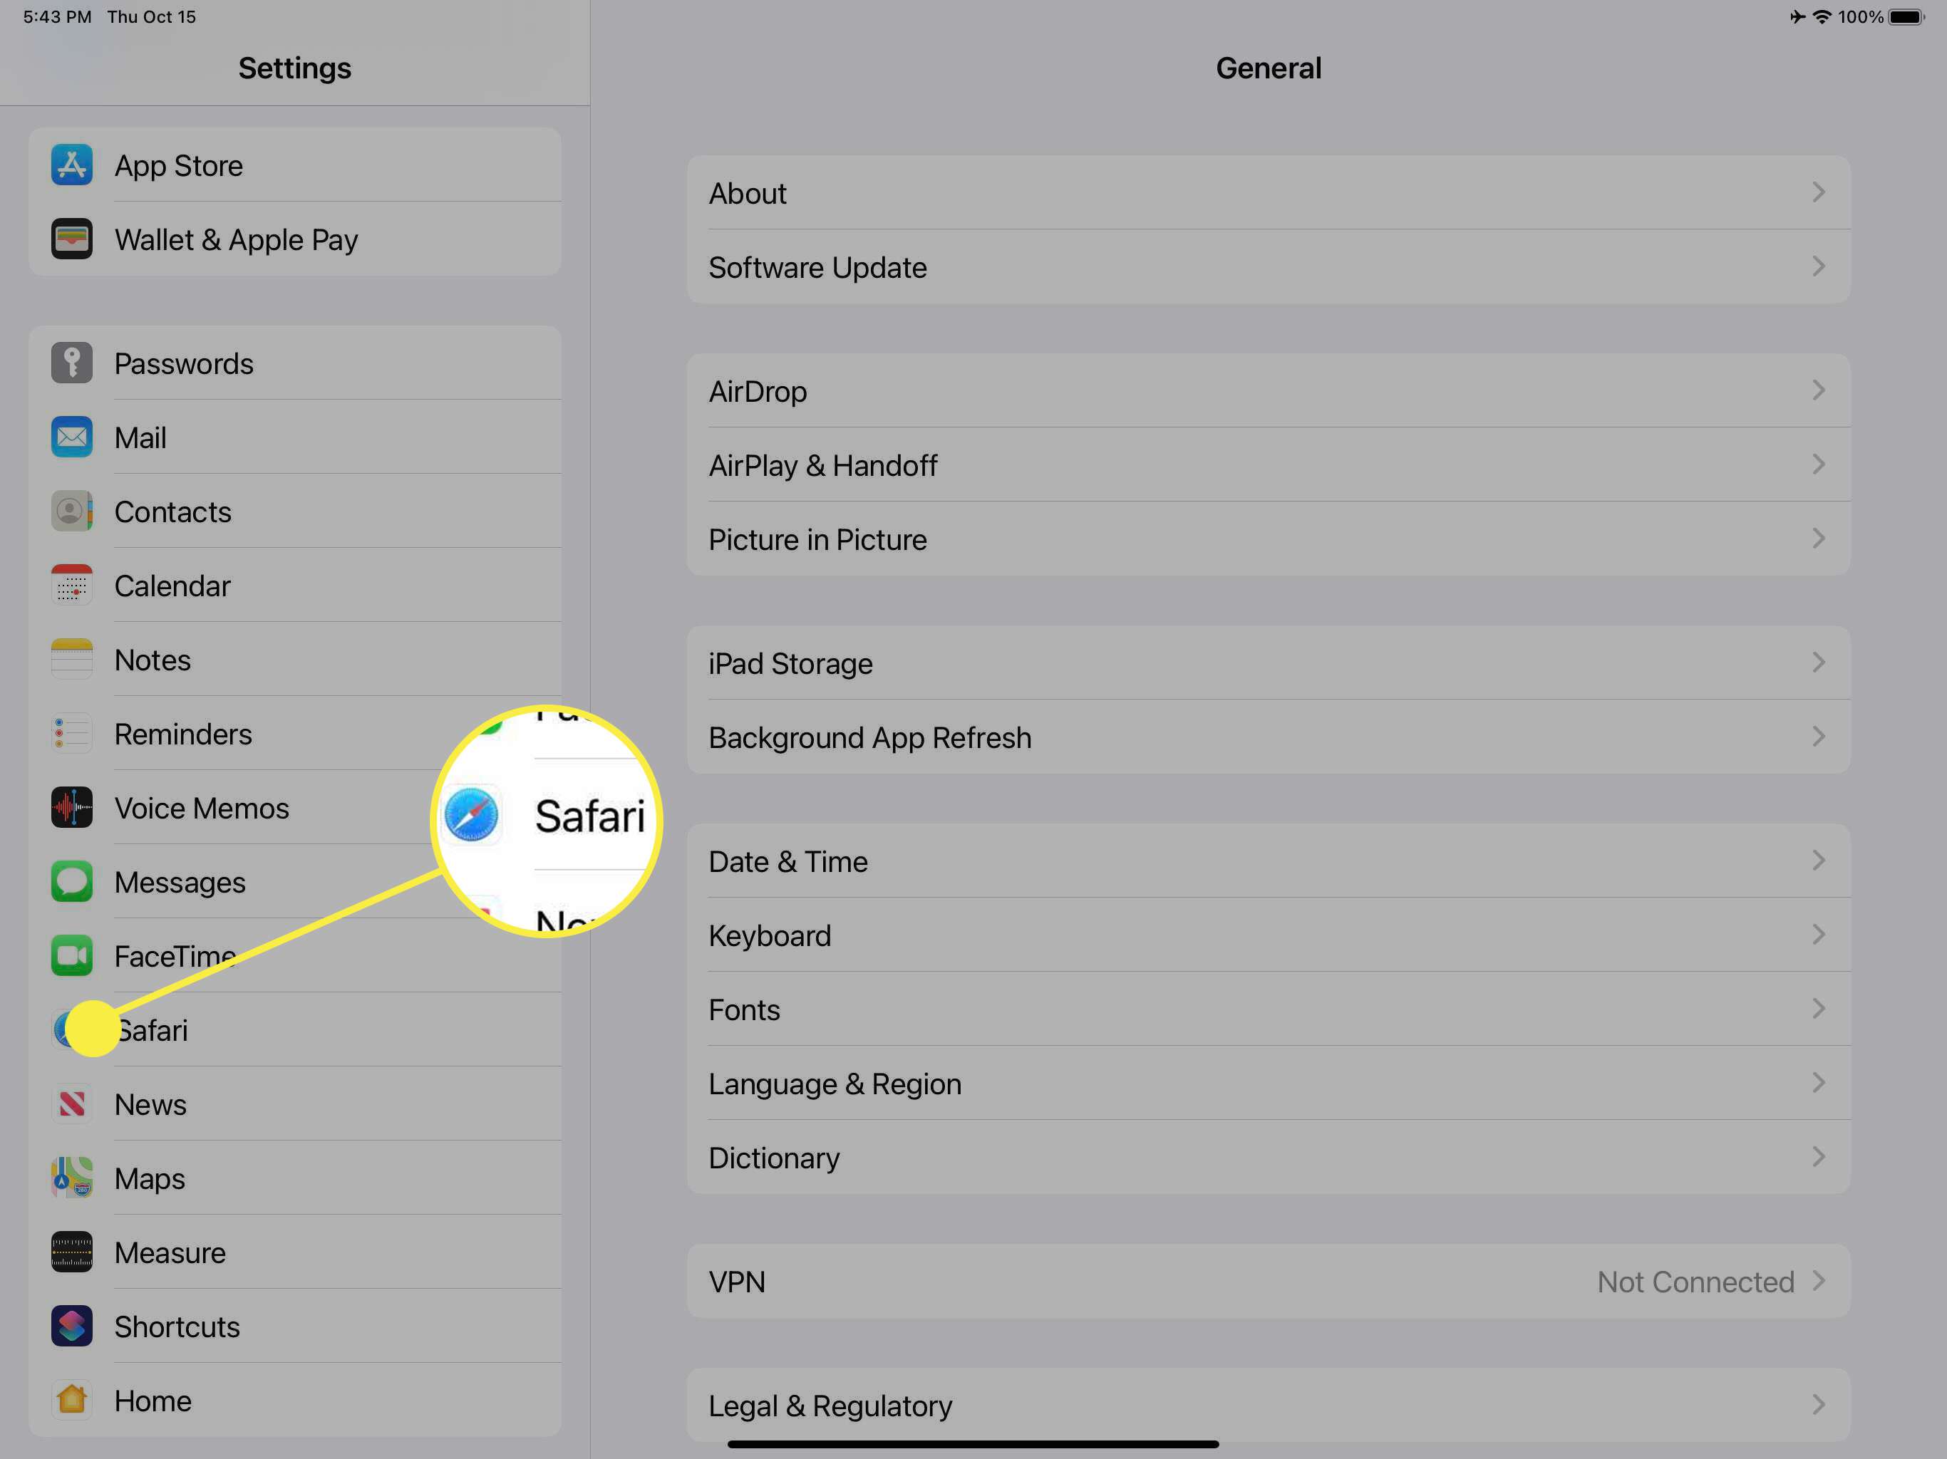Screen dimensions: 1947x1459
Task: Tap the 'Wallet & Apple Pay' label
Action: (236, 240)
